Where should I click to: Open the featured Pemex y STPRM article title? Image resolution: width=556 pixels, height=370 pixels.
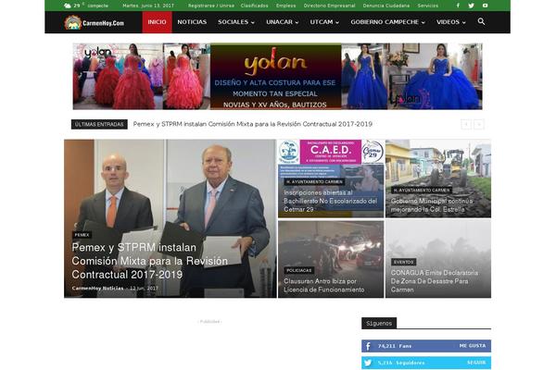click(149, 261)
